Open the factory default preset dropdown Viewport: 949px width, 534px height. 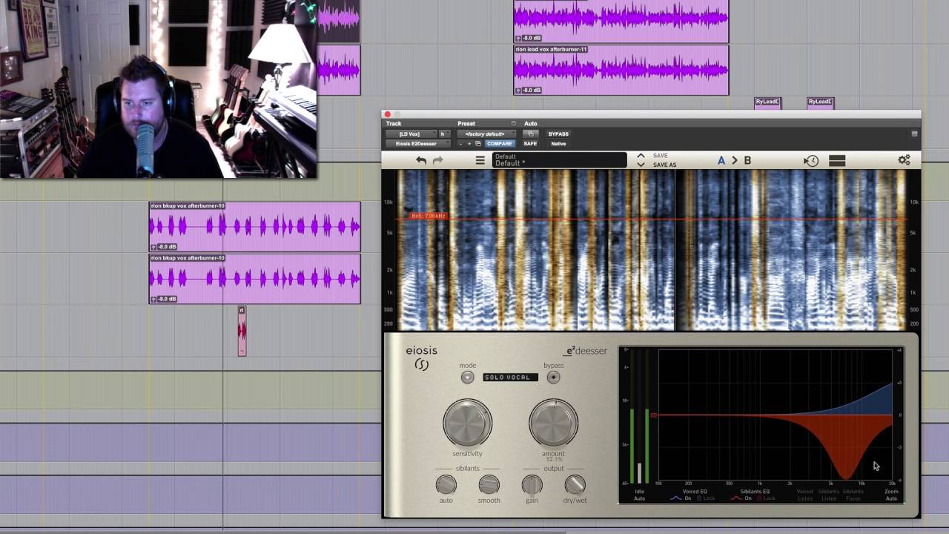[486, 134]
